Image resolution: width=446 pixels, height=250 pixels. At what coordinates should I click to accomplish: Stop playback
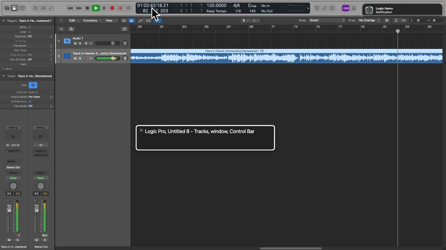coord(87,8)
